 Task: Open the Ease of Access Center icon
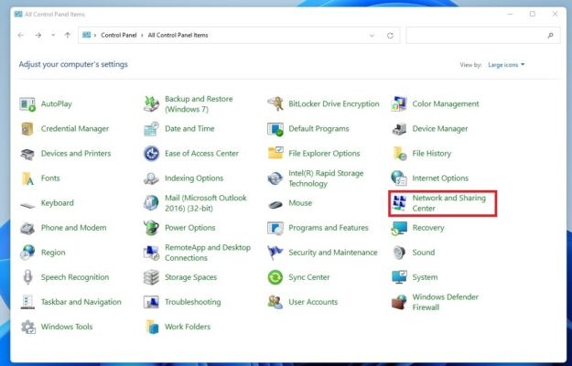151,154
